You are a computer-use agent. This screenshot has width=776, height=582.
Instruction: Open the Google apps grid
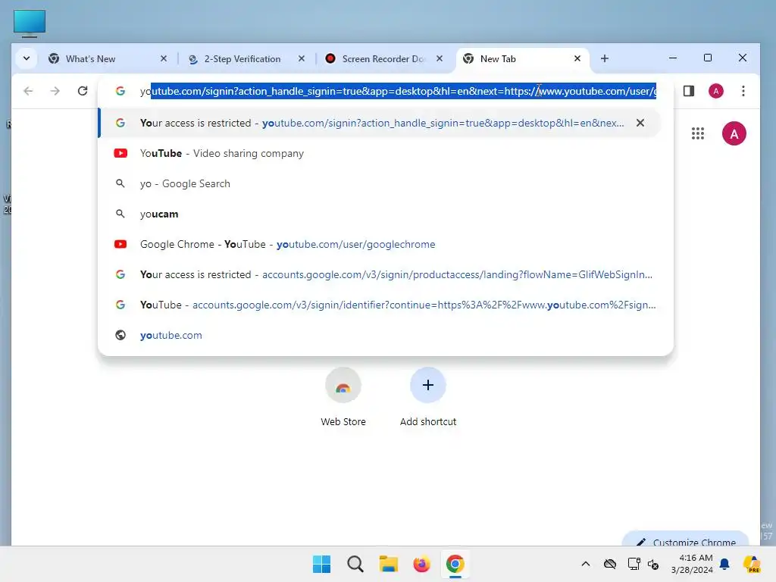[697, 133]
